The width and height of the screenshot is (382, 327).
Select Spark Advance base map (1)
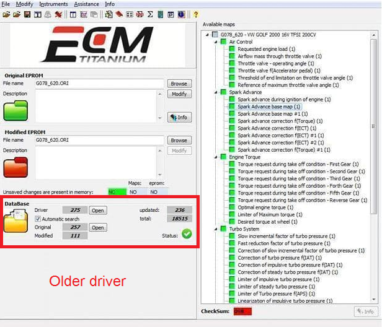coord(269,107)
